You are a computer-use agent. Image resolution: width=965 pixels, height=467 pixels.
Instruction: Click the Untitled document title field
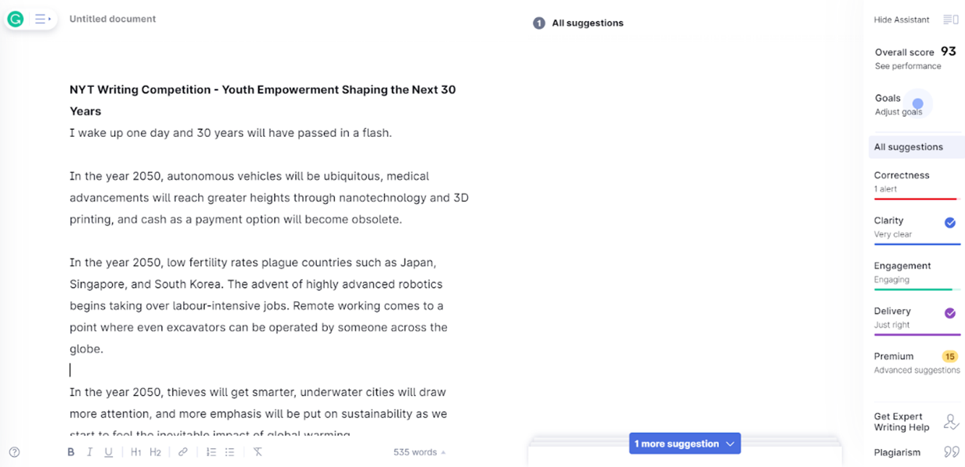point(113,19)
